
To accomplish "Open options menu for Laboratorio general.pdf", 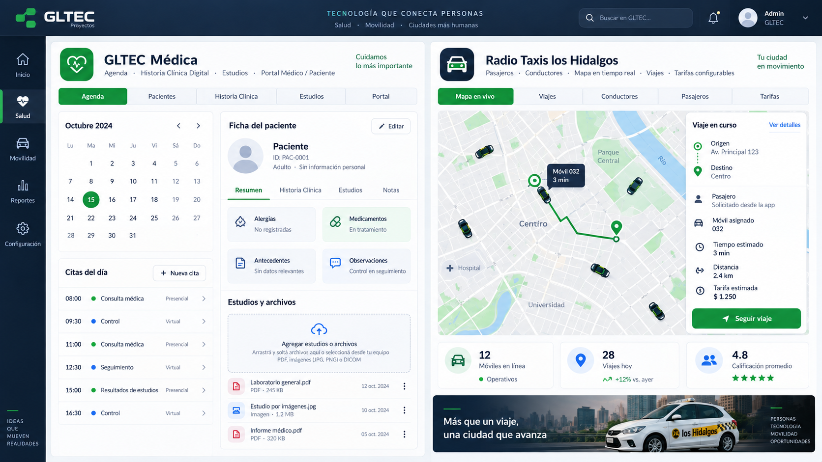I will pyautogui.click(x=404, y=386).
